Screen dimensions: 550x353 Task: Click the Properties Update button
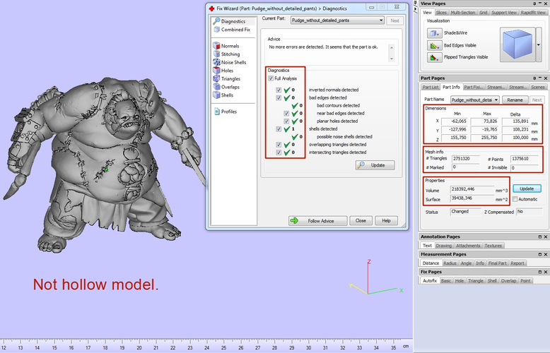click(x=527, y=189)
